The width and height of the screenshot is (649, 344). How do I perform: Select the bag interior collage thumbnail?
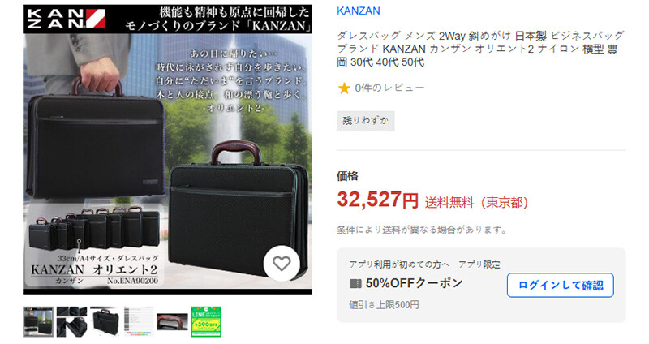[x=71, y=321]
